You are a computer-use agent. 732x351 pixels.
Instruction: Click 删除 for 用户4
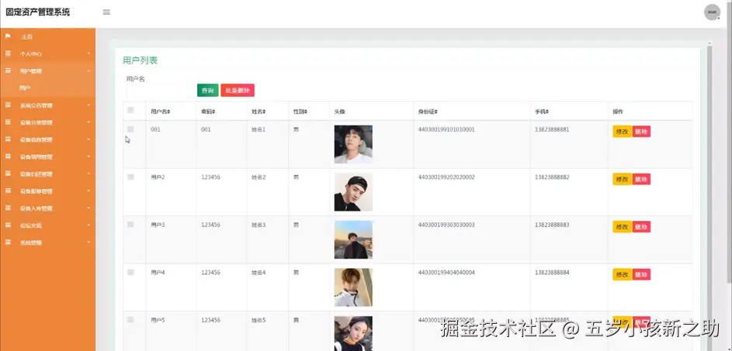point(641,274)
